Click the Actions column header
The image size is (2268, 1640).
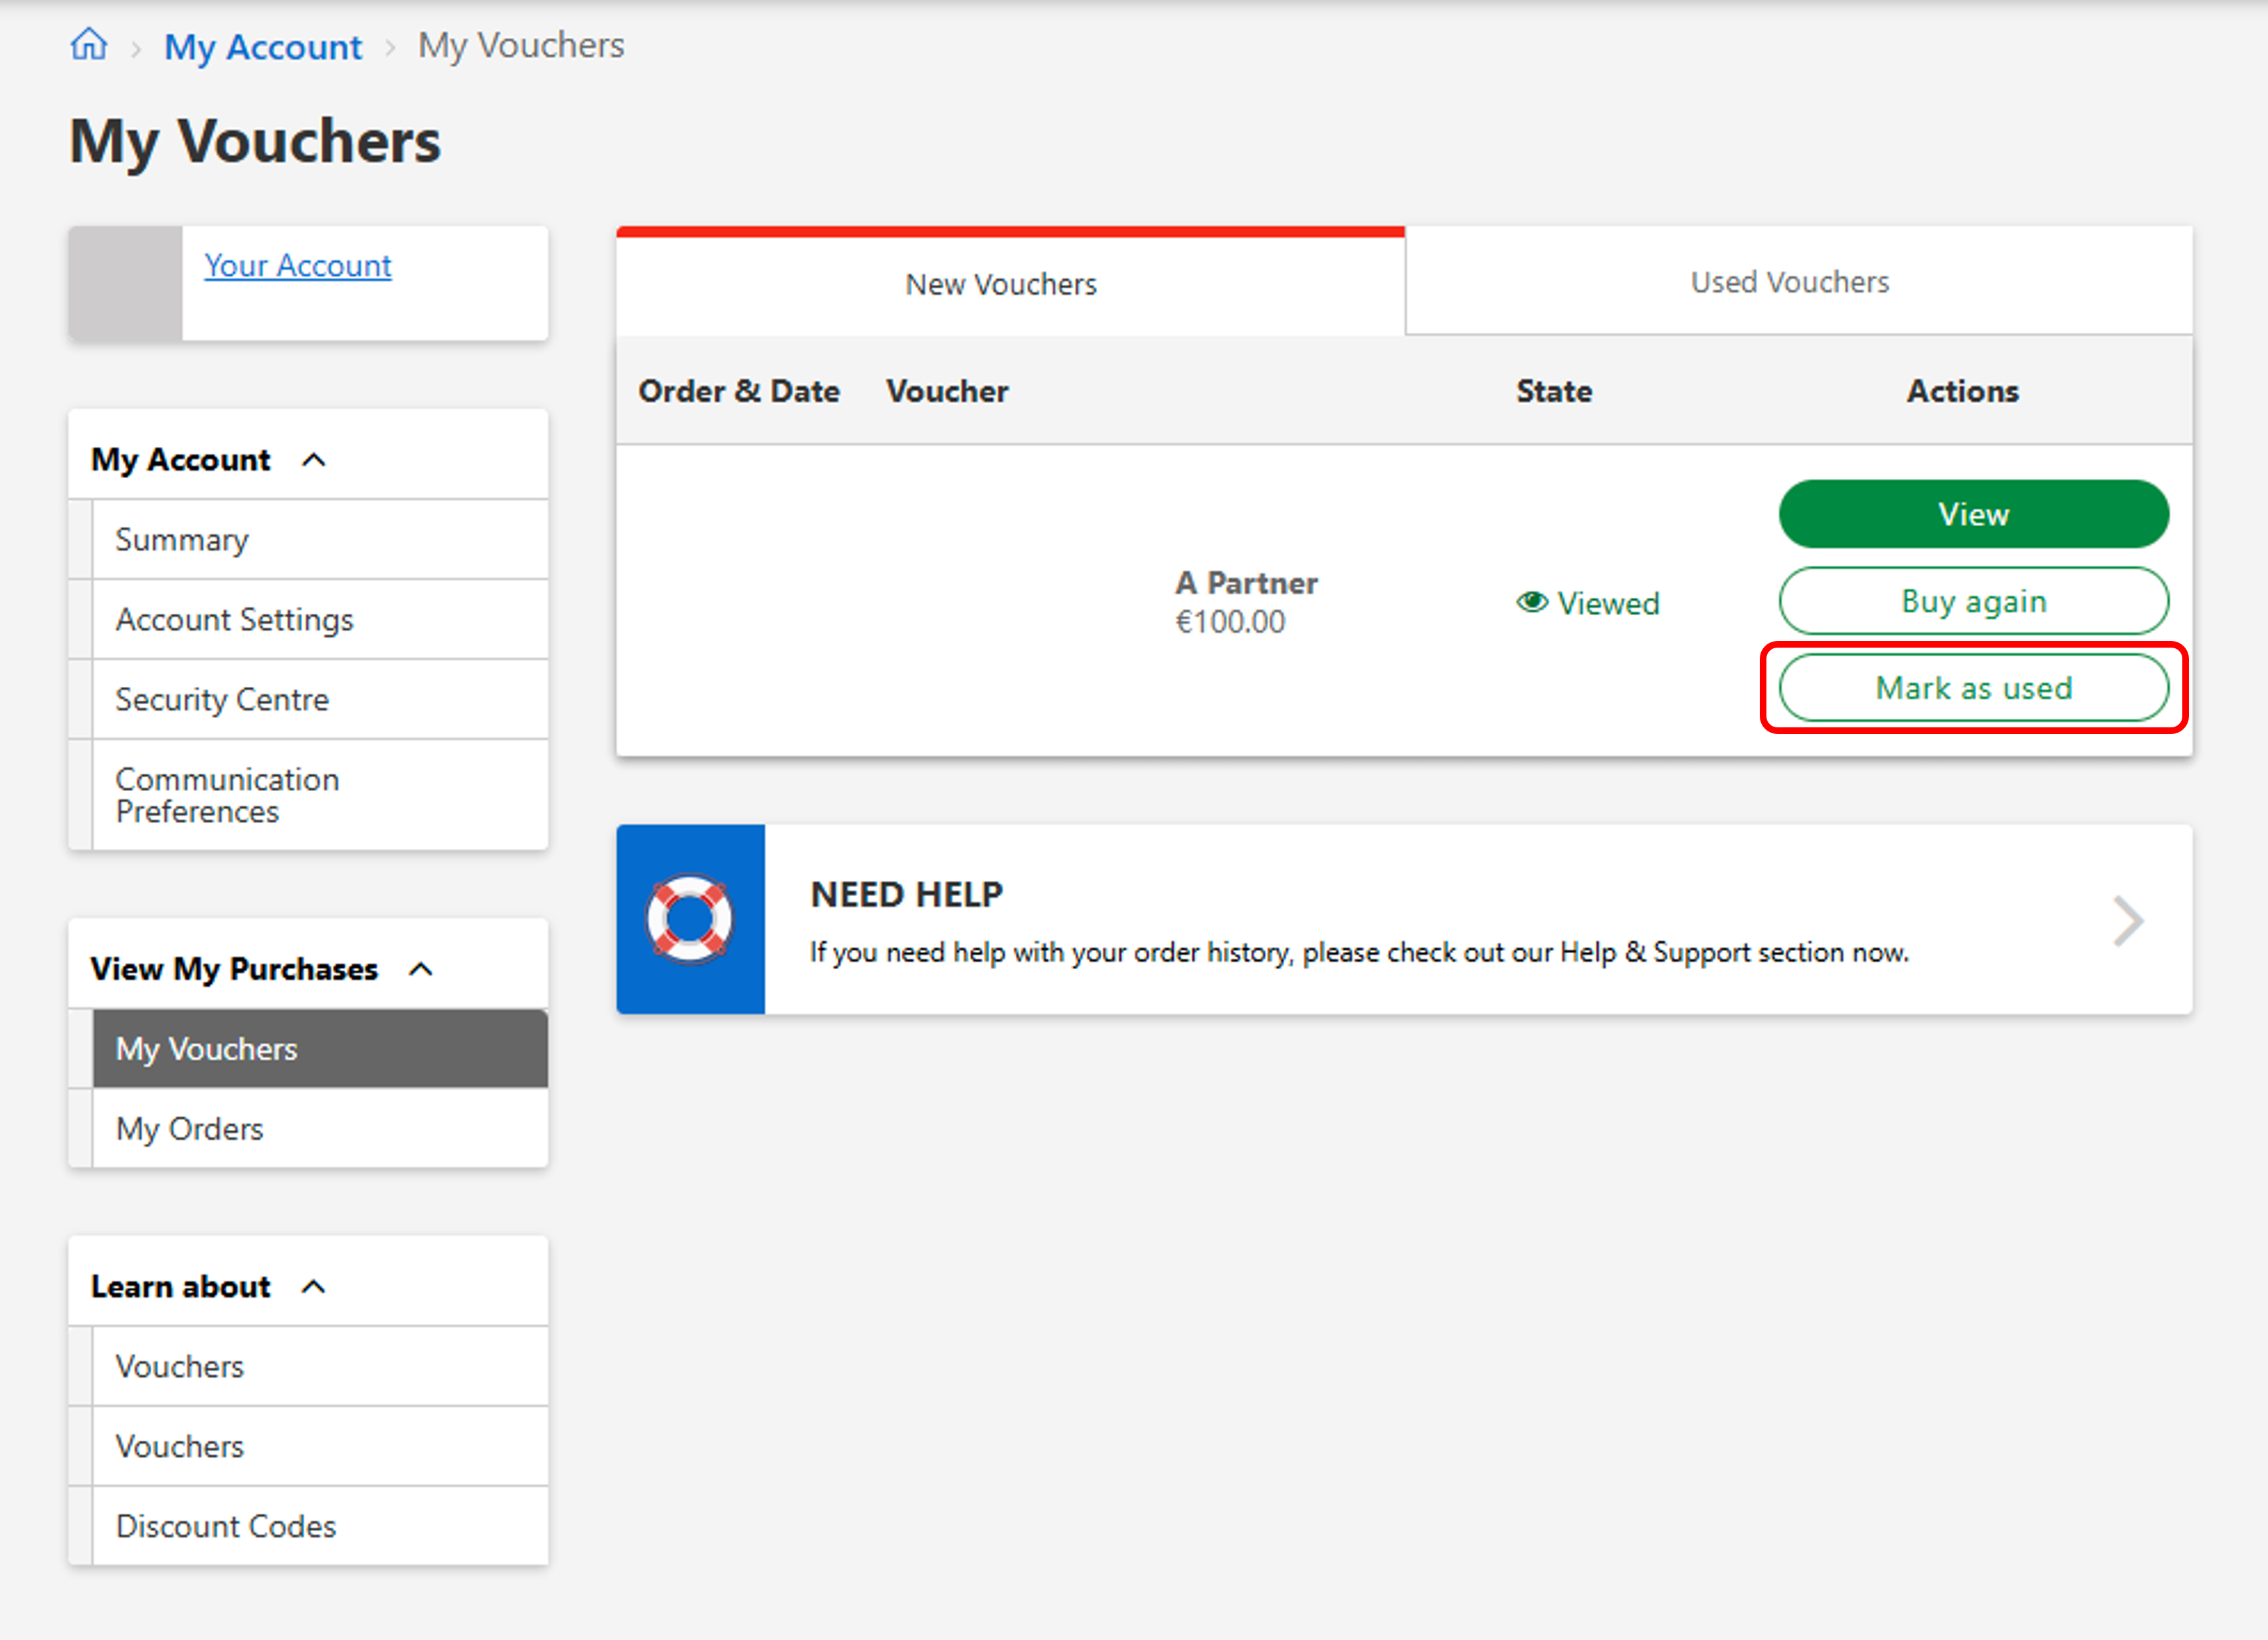click(x=1962, y=391)
